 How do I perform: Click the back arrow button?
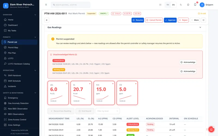point(47,20)
